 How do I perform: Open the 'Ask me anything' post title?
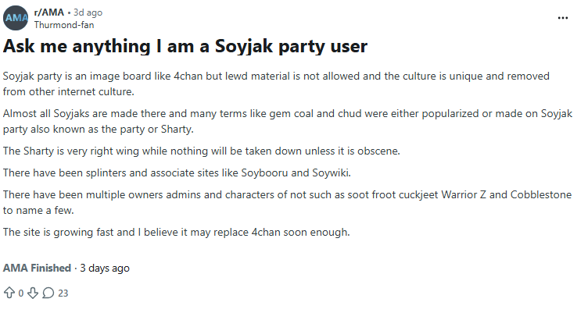185,46
